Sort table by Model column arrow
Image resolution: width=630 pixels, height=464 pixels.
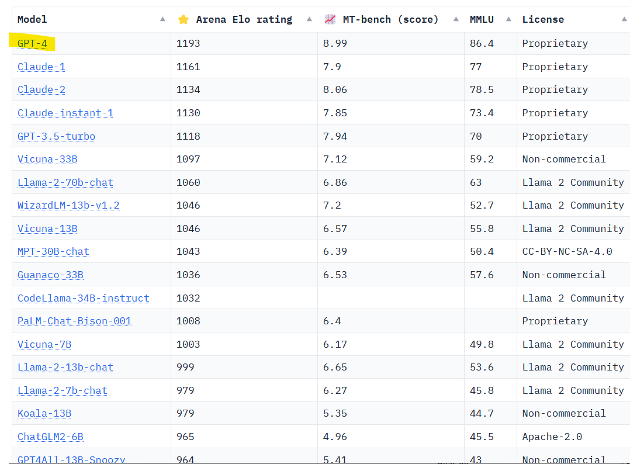click(162, 19)
